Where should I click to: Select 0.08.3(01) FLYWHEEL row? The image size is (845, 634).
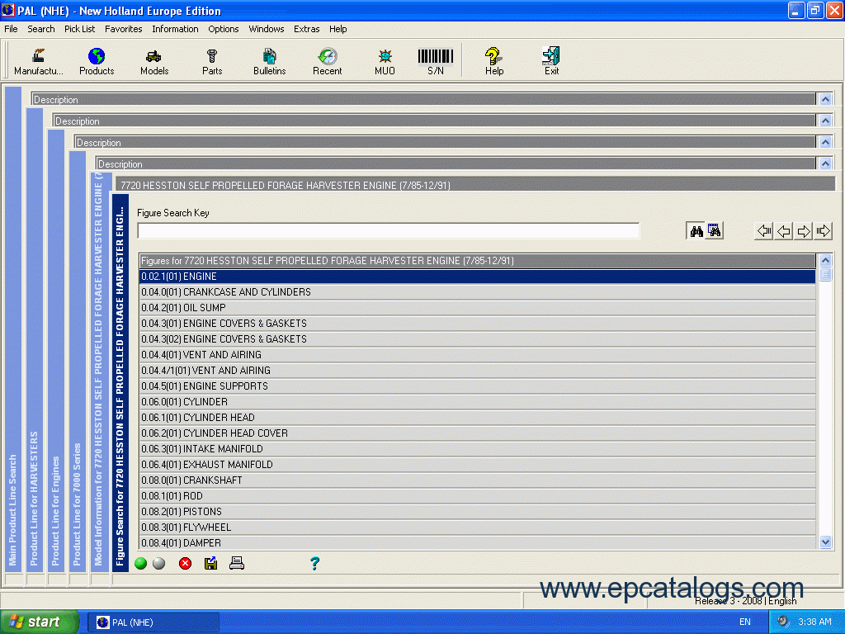point(477,527)
